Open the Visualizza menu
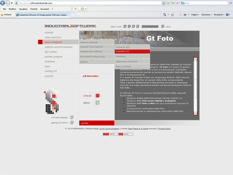This screenshot has width=233, height=175. [23, 9]
